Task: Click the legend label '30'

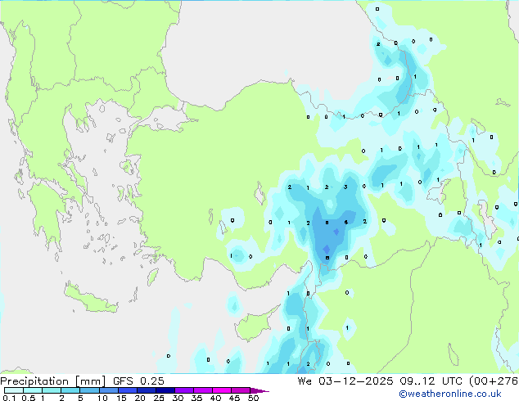Action: pyautogui.click(x=178, y=398)
